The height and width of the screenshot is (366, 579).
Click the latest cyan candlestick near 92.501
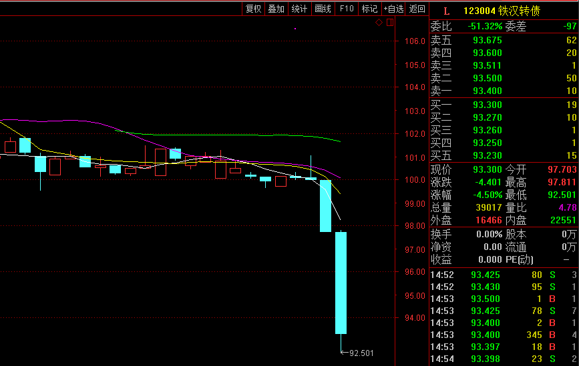[341, 282]
